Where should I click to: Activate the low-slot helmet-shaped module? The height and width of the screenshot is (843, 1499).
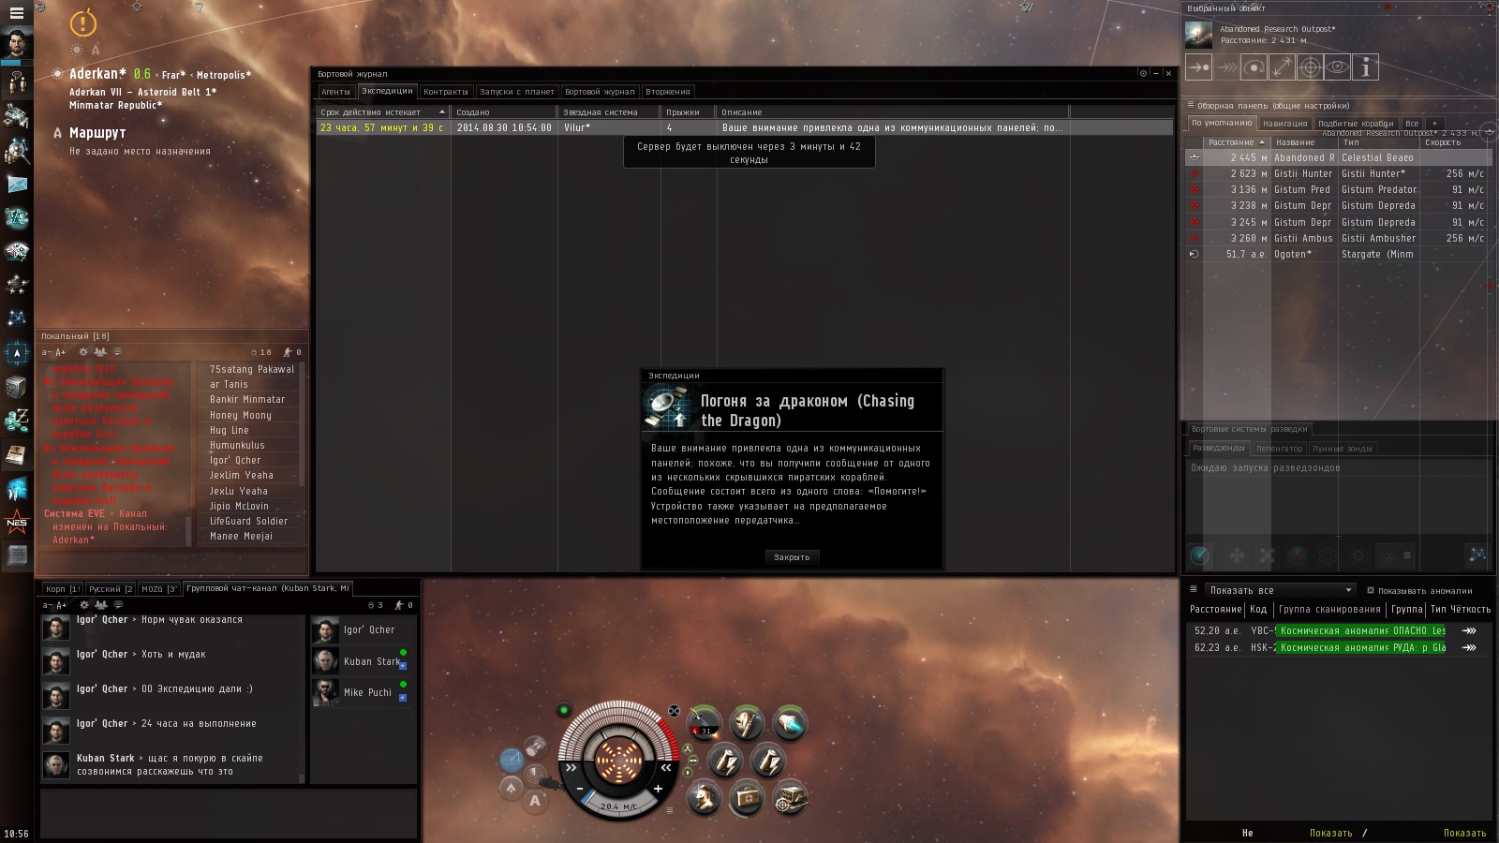pyautogui.click(x=705, y=798)
